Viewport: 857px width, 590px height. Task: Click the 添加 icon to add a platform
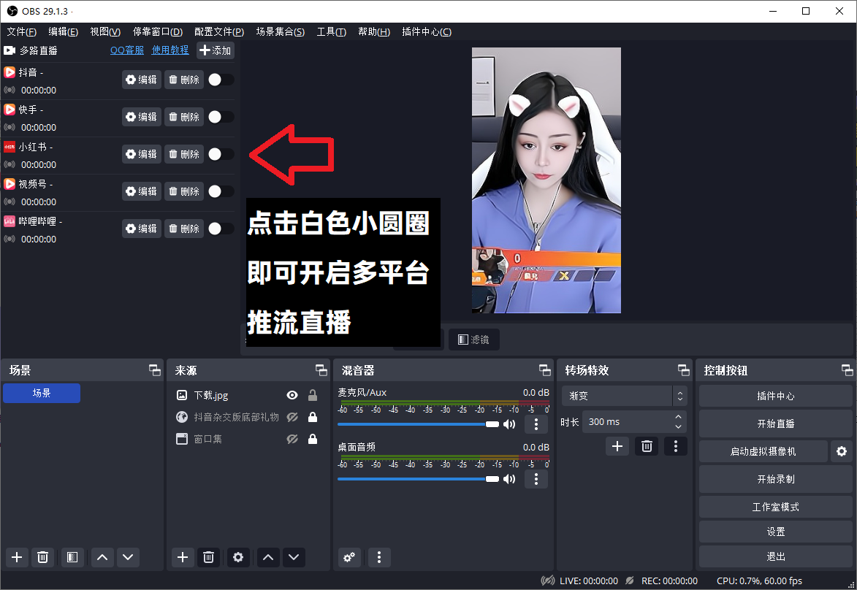(215, 50)
